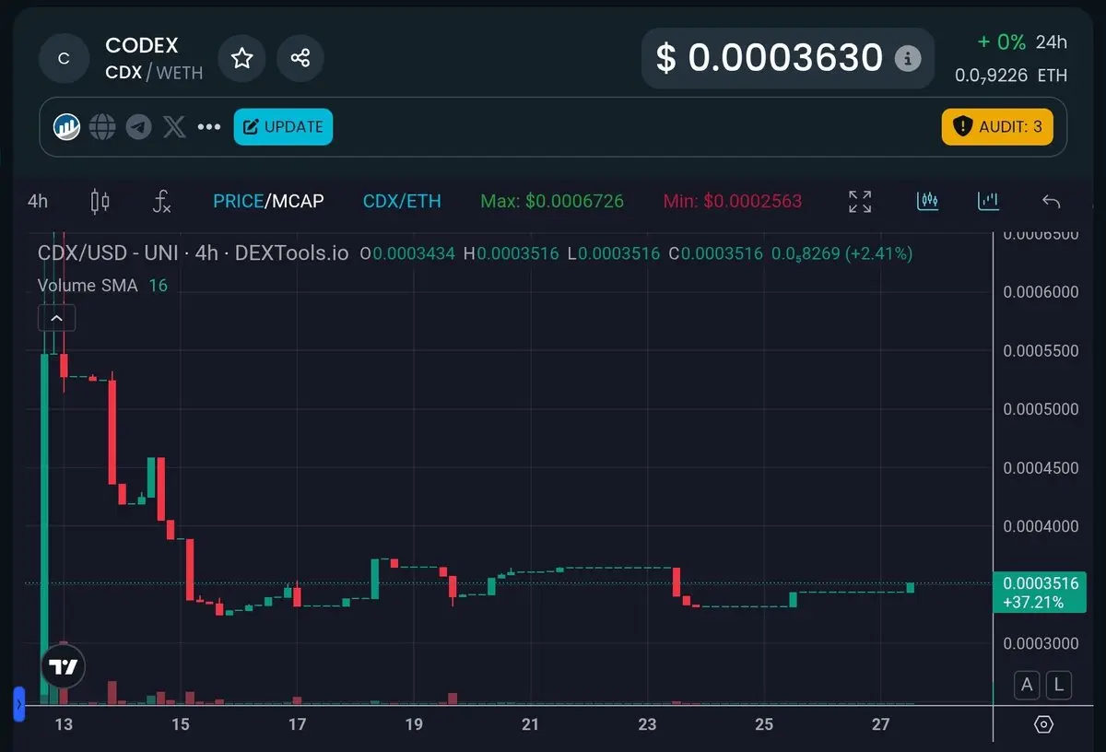Select the bar chart view icon
Image resolution: width=1106 pixels, height=752 pixels.
tap(988, 201)
